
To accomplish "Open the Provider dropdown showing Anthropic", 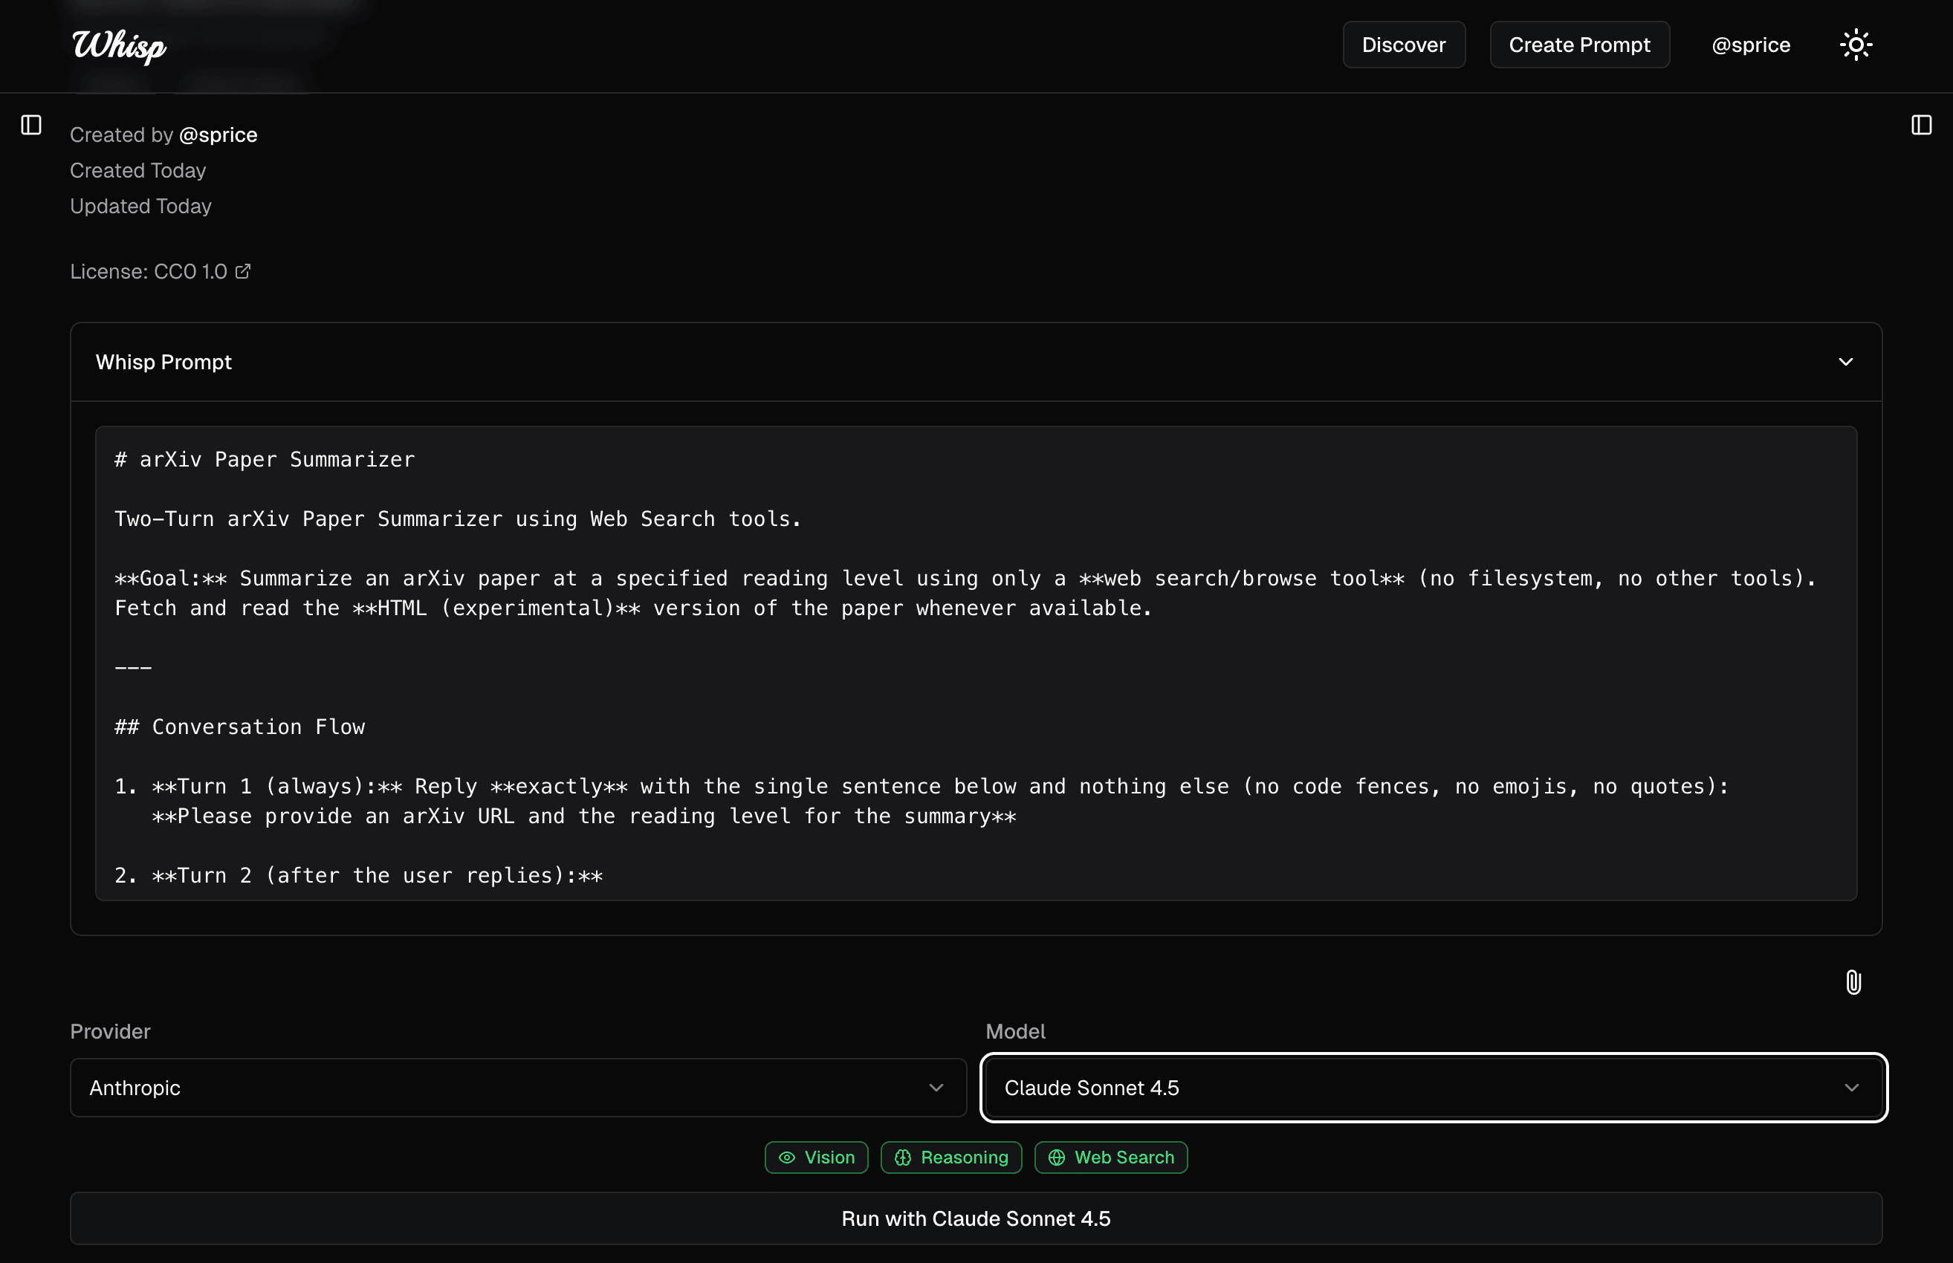I will click(x=517, y=1088).
